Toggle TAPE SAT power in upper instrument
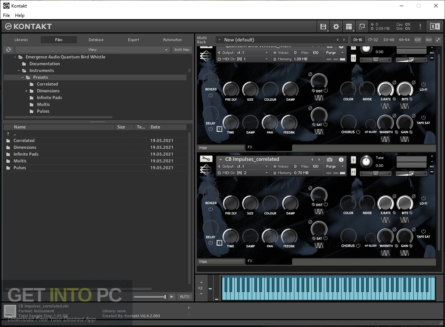The image size is (445, 327). [x=423, y=118]
